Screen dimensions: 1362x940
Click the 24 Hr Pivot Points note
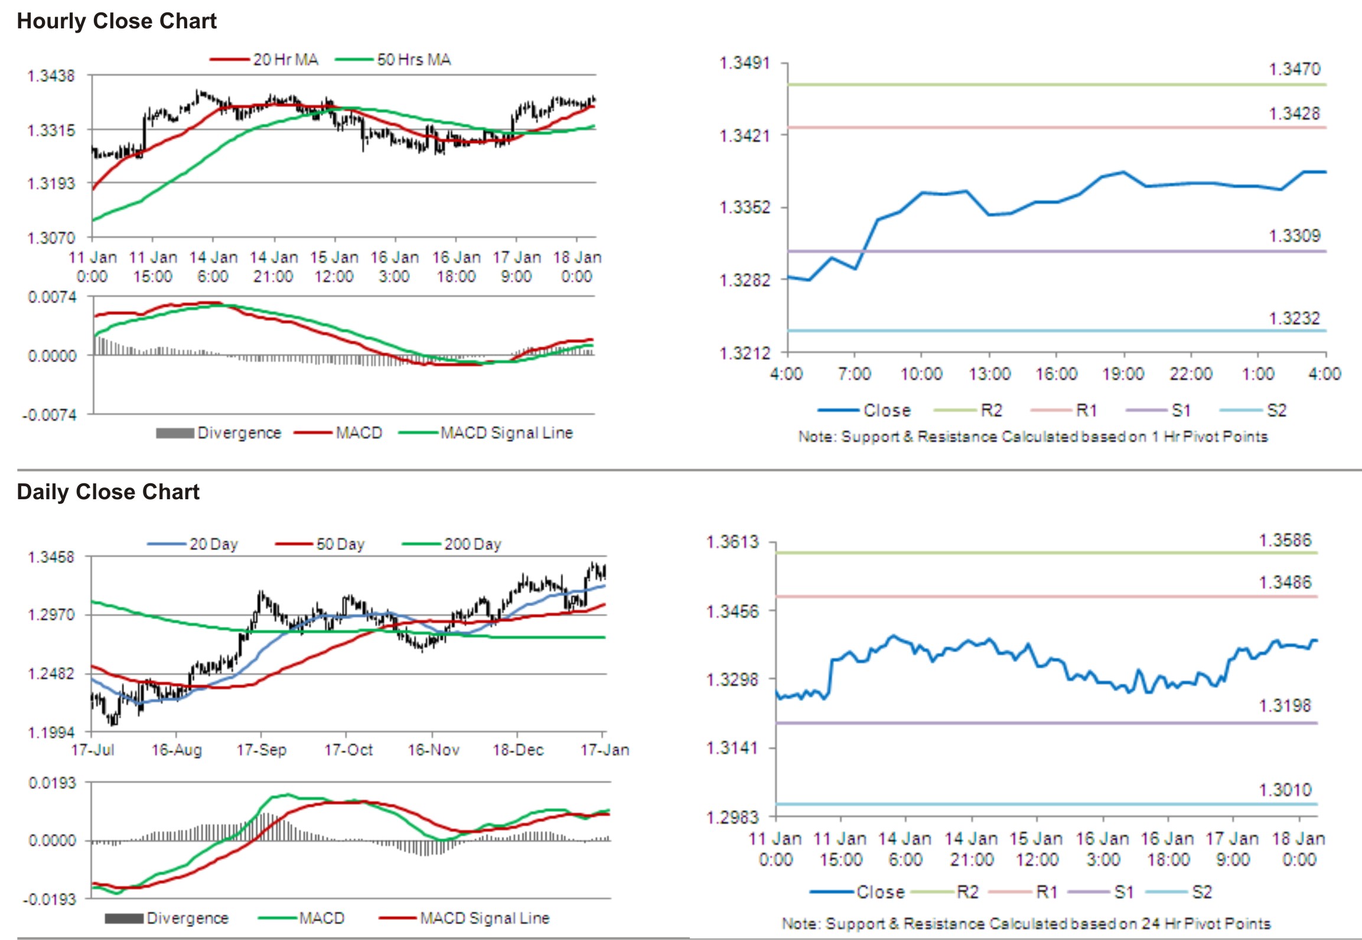click(x=1026, y=923)
